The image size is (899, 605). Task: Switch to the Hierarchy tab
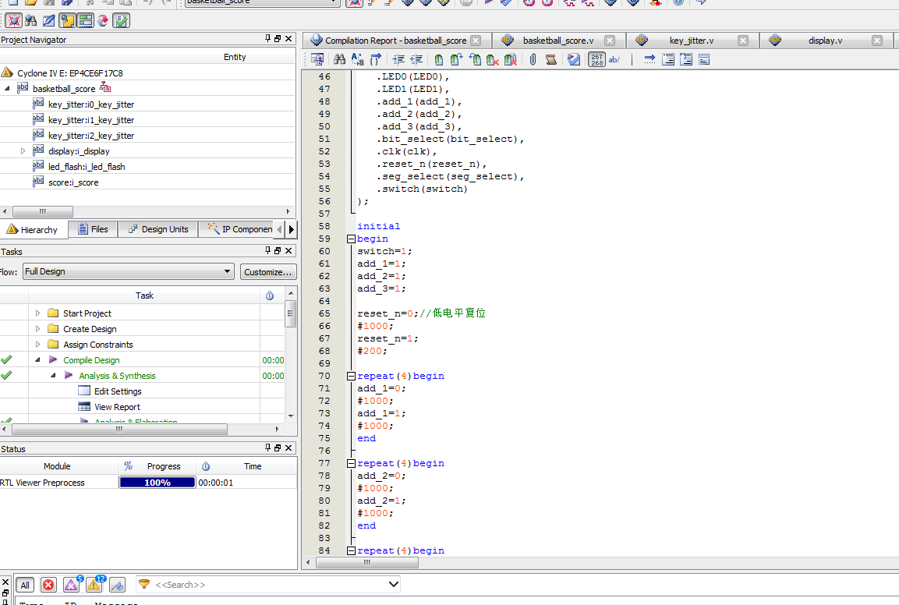pos(34,229)
